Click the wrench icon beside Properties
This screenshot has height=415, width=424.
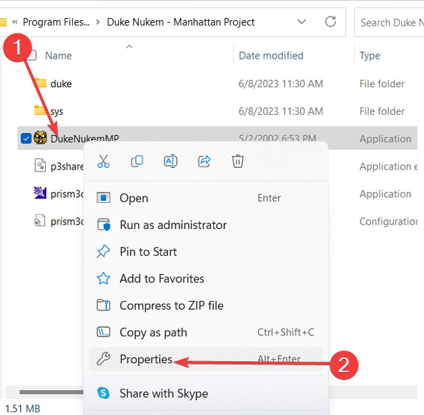pos(103,359)
